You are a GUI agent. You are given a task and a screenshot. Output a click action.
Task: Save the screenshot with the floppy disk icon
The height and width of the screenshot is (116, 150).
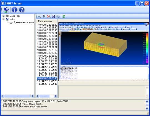pyautogui.click(x=53, y=16)
